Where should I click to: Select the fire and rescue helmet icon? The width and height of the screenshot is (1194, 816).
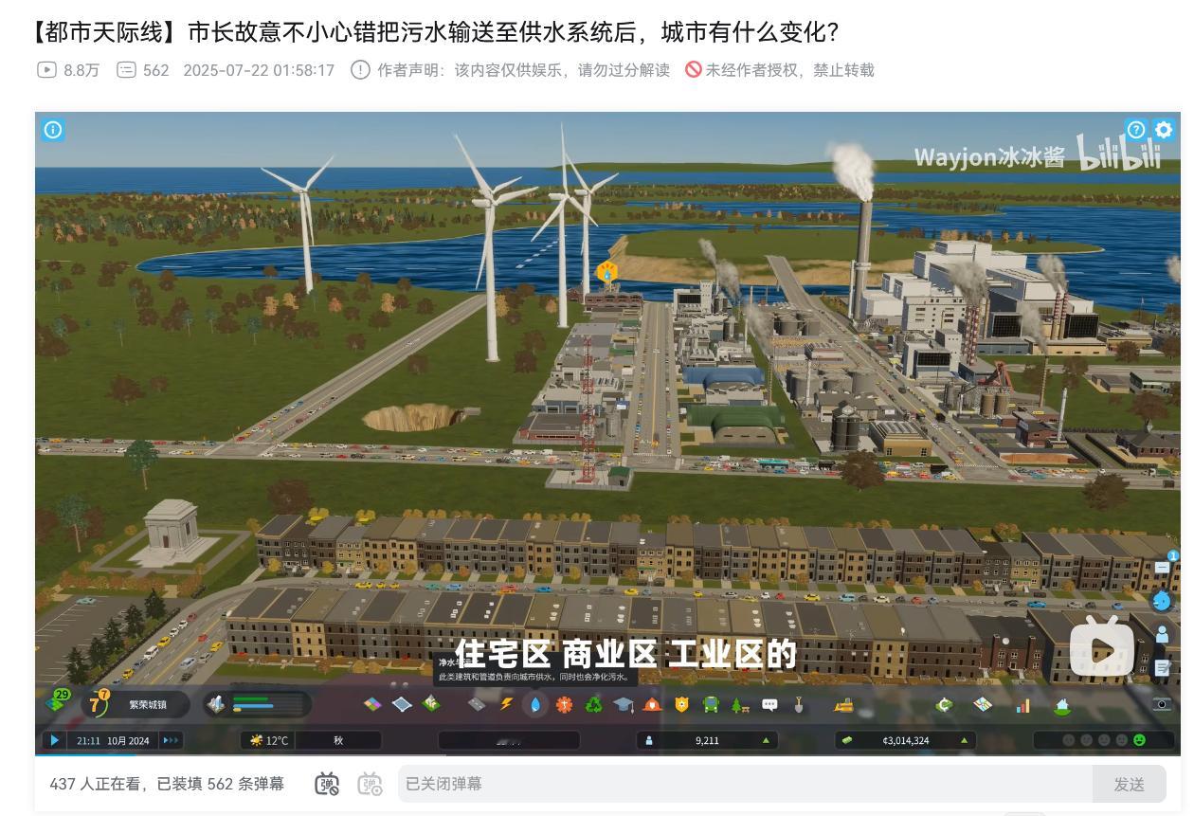pos(652,704)
